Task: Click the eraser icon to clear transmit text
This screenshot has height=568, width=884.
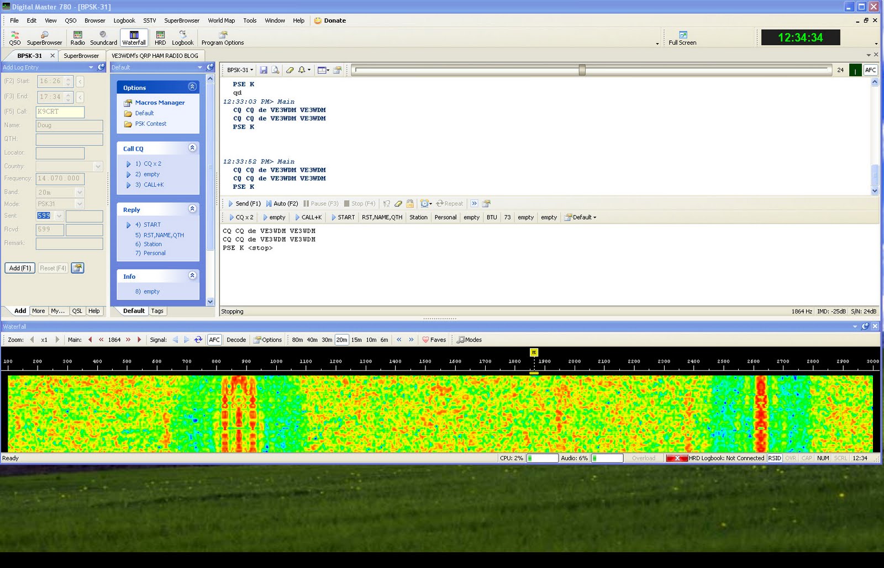Action: tap(291, 70)
